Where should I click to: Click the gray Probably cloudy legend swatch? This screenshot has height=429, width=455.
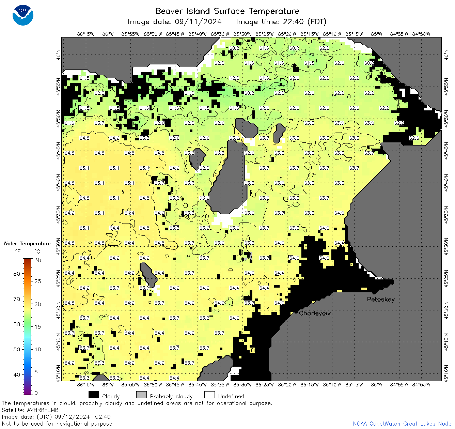tap(141, 395)
